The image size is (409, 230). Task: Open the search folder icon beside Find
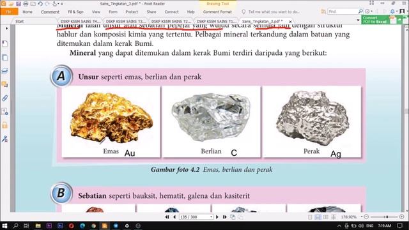coord(323,11)
